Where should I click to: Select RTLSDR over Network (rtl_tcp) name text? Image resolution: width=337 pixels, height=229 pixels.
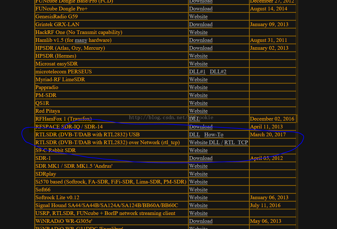[107, 142]
